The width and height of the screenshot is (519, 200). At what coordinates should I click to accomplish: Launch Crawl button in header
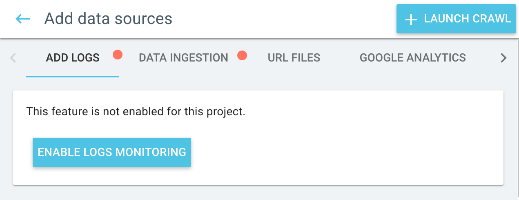point(456,19)
